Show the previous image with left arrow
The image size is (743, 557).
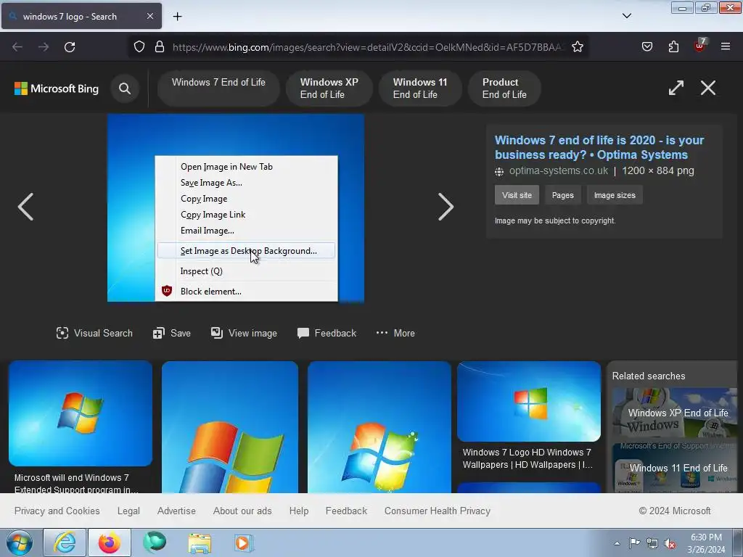pos(25,207)
